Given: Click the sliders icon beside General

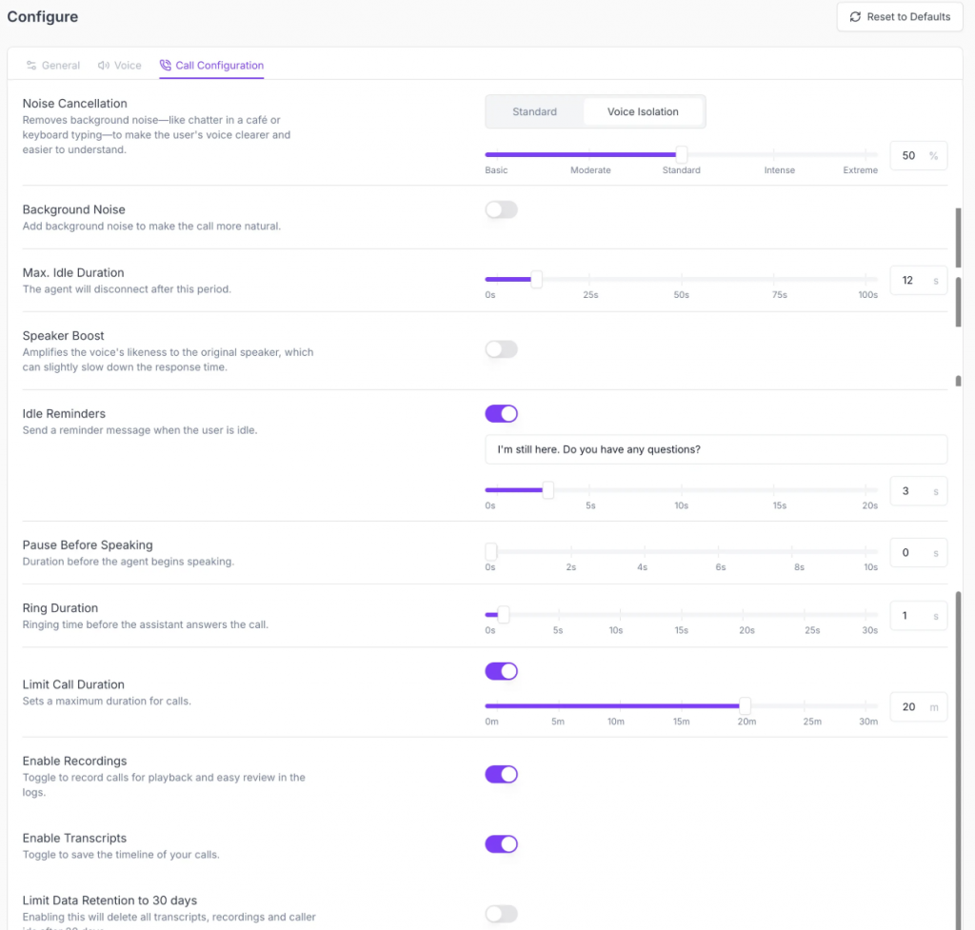Looking at the screenshot, I should pos(32,66).
